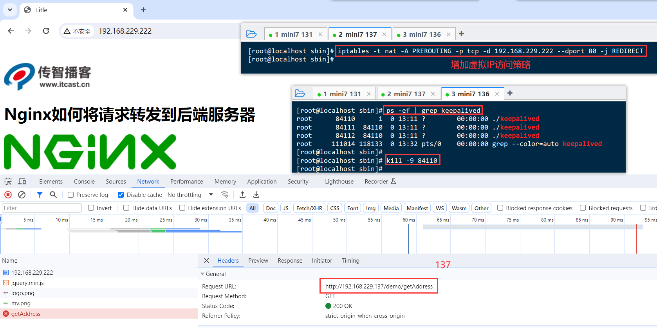Reload the page with the refresh icon
Image resolution: width=657 pixels, height=328 pixels.
point(46,31)
